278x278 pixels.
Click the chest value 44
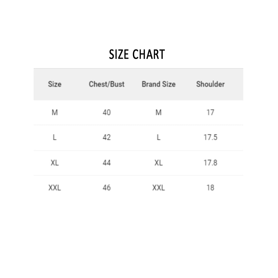[106, 163]
